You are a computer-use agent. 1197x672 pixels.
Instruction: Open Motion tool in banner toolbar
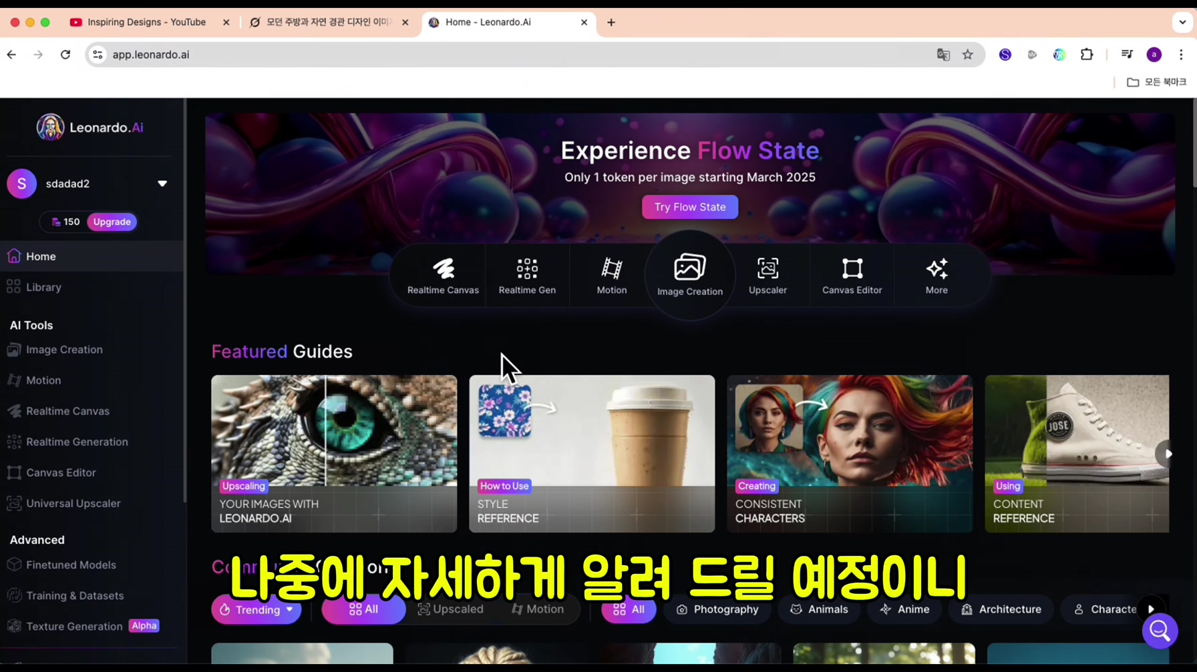point(611,276)
